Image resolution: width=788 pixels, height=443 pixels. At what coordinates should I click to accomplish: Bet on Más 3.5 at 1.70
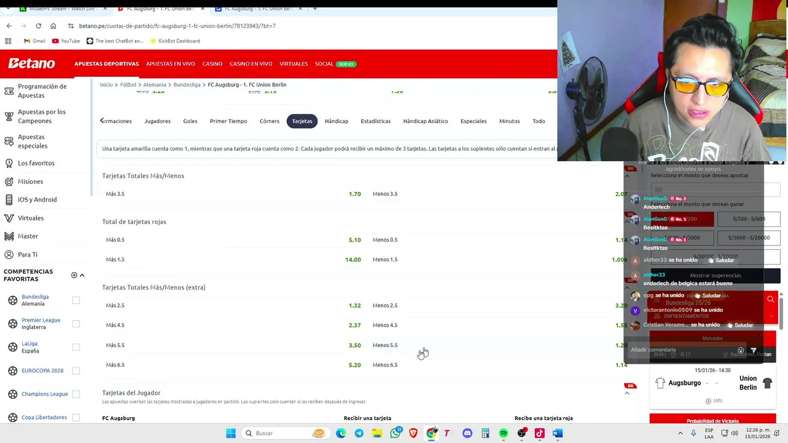(233, 194)
